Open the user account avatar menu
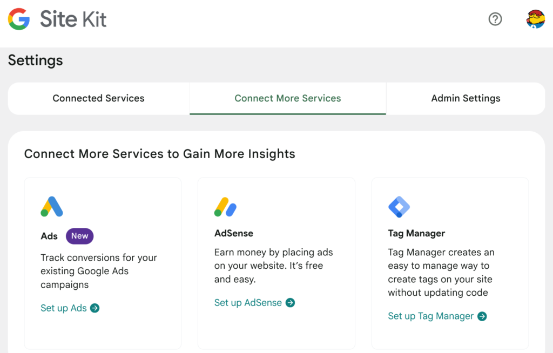The width and height of the screenshot is (553, 353). click(535, 19)
